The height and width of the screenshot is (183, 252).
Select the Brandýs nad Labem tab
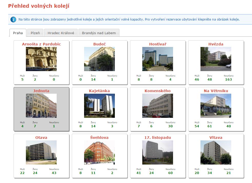[99, 33]
